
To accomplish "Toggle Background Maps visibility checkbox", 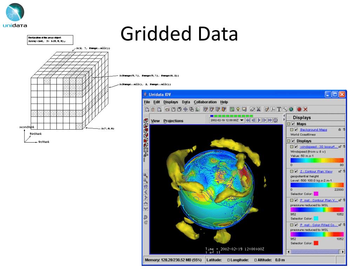I will pyautogui.click(x=296, y=130).
